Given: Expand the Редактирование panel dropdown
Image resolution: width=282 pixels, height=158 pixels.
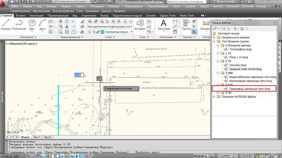Looking at the screenshot, I should pos(72,37).
